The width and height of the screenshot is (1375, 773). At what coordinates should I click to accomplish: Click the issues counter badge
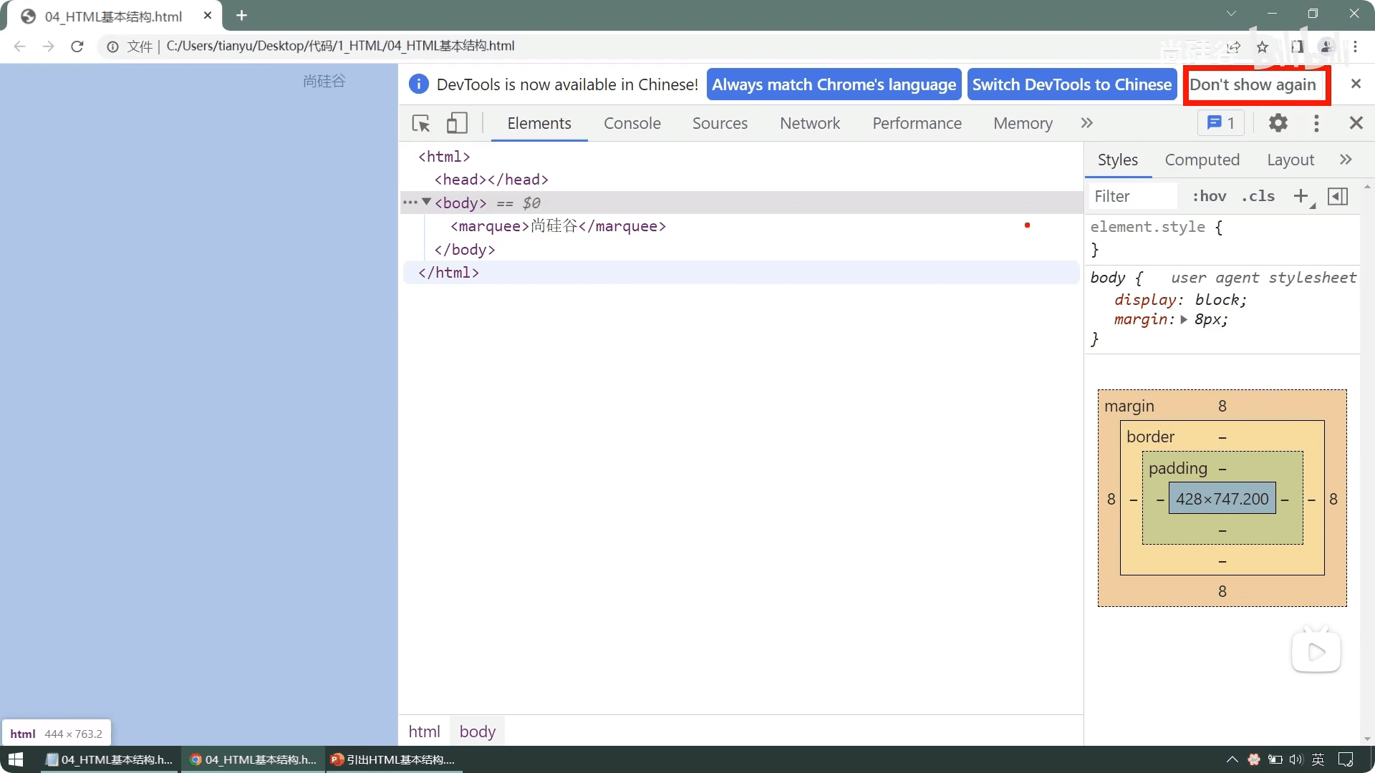coord(1221,123)
